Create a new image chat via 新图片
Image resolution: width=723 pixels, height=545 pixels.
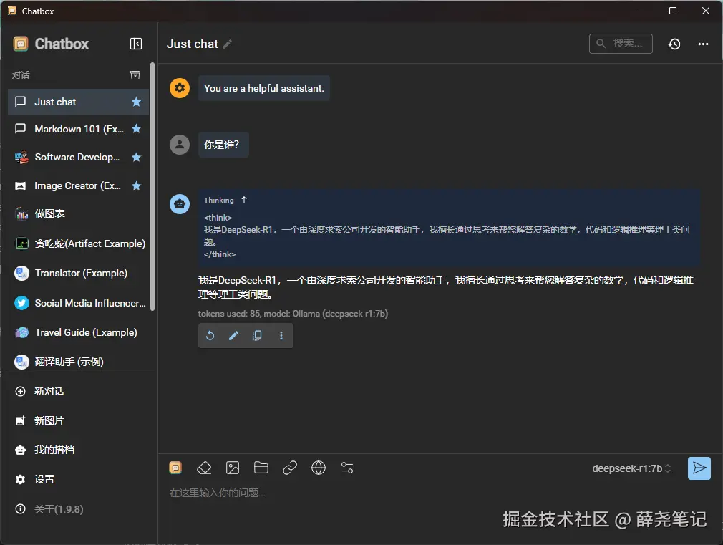click(79, 420)
